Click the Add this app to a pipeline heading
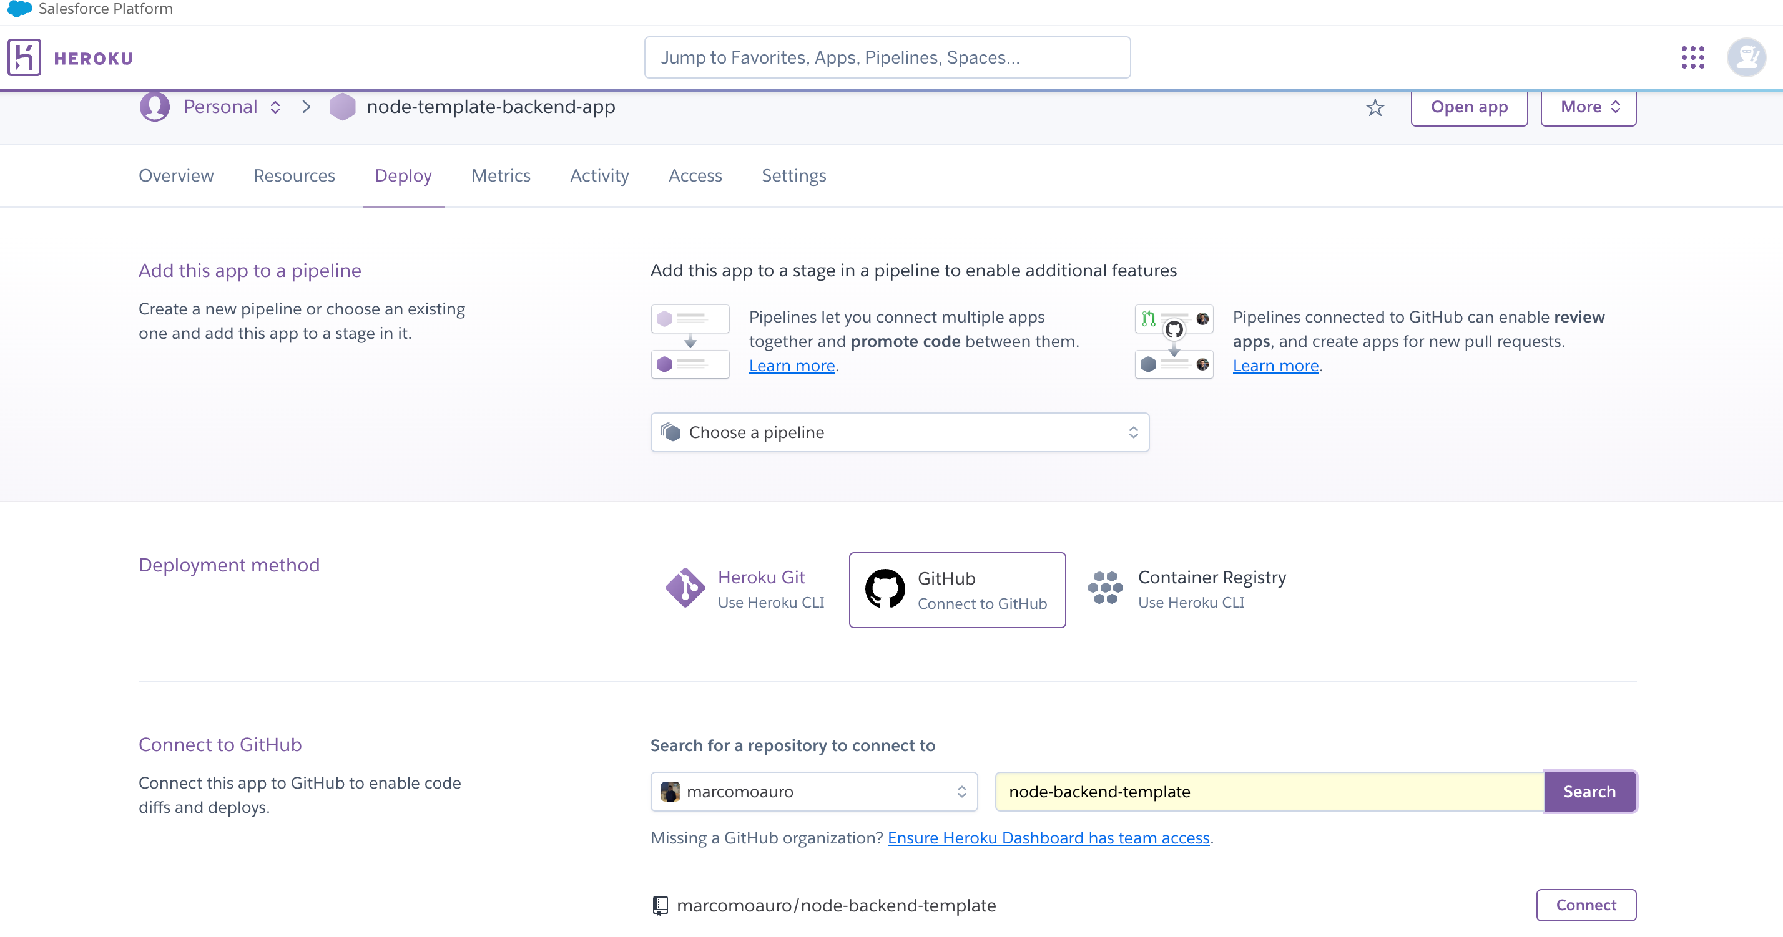Image resolution: width=1783 pixels, height=937 pixels. pos(250,271)
